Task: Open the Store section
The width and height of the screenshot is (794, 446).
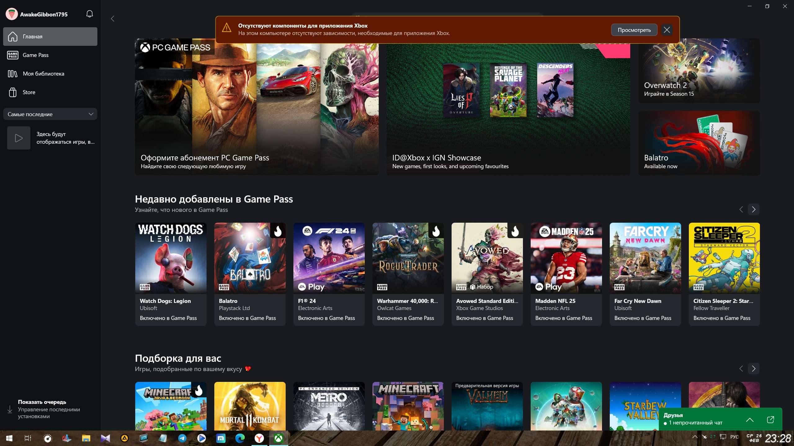Action: (29, 92)
